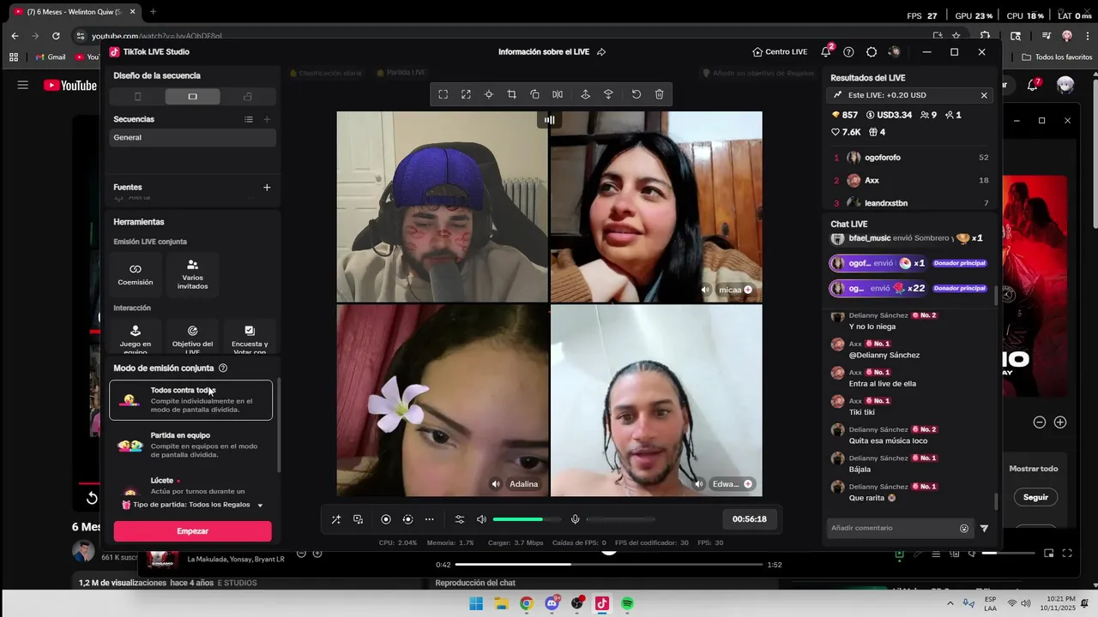1098x617 pixels.
Task: Move the layer down with layer-down icon
Action: pos(608,94)
